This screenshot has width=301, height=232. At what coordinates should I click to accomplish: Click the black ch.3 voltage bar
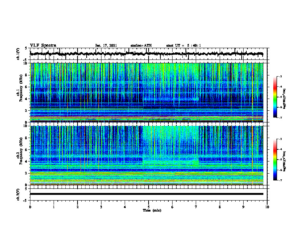pyautogui.click(x=147, y=194)
